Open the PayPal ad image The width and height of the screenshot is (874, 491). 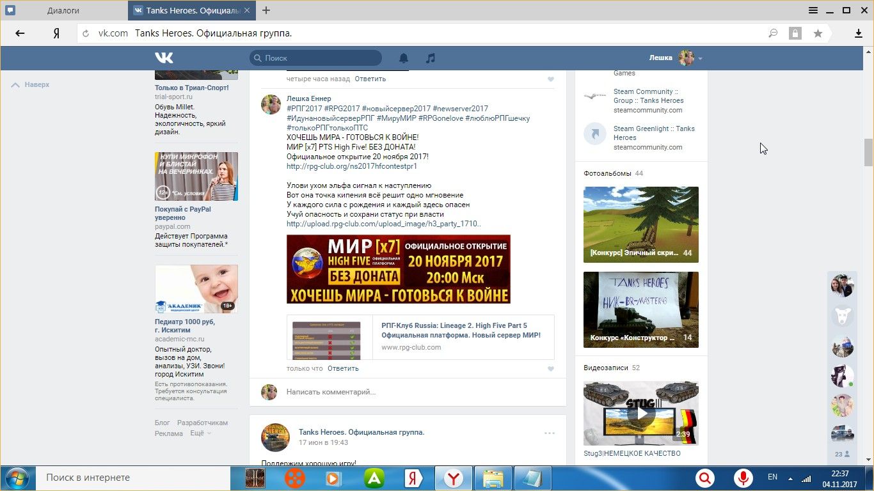(196, 176)
